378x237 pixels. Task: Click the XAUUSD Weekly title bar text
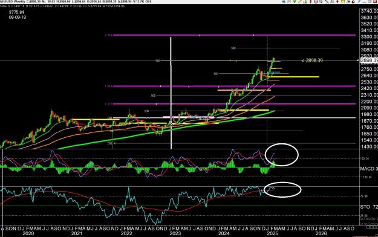11,1
